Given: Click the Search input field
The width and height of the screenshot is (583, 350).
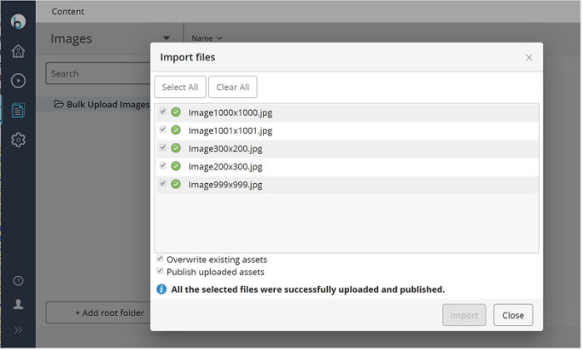Looking at the screenshot, I should (x=97, y=74).
